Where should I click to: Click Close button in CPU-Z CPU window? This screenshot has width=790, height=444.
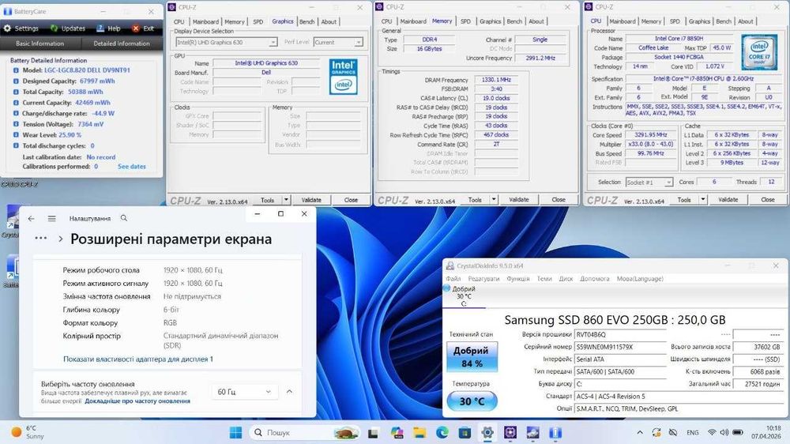(767, 200)
